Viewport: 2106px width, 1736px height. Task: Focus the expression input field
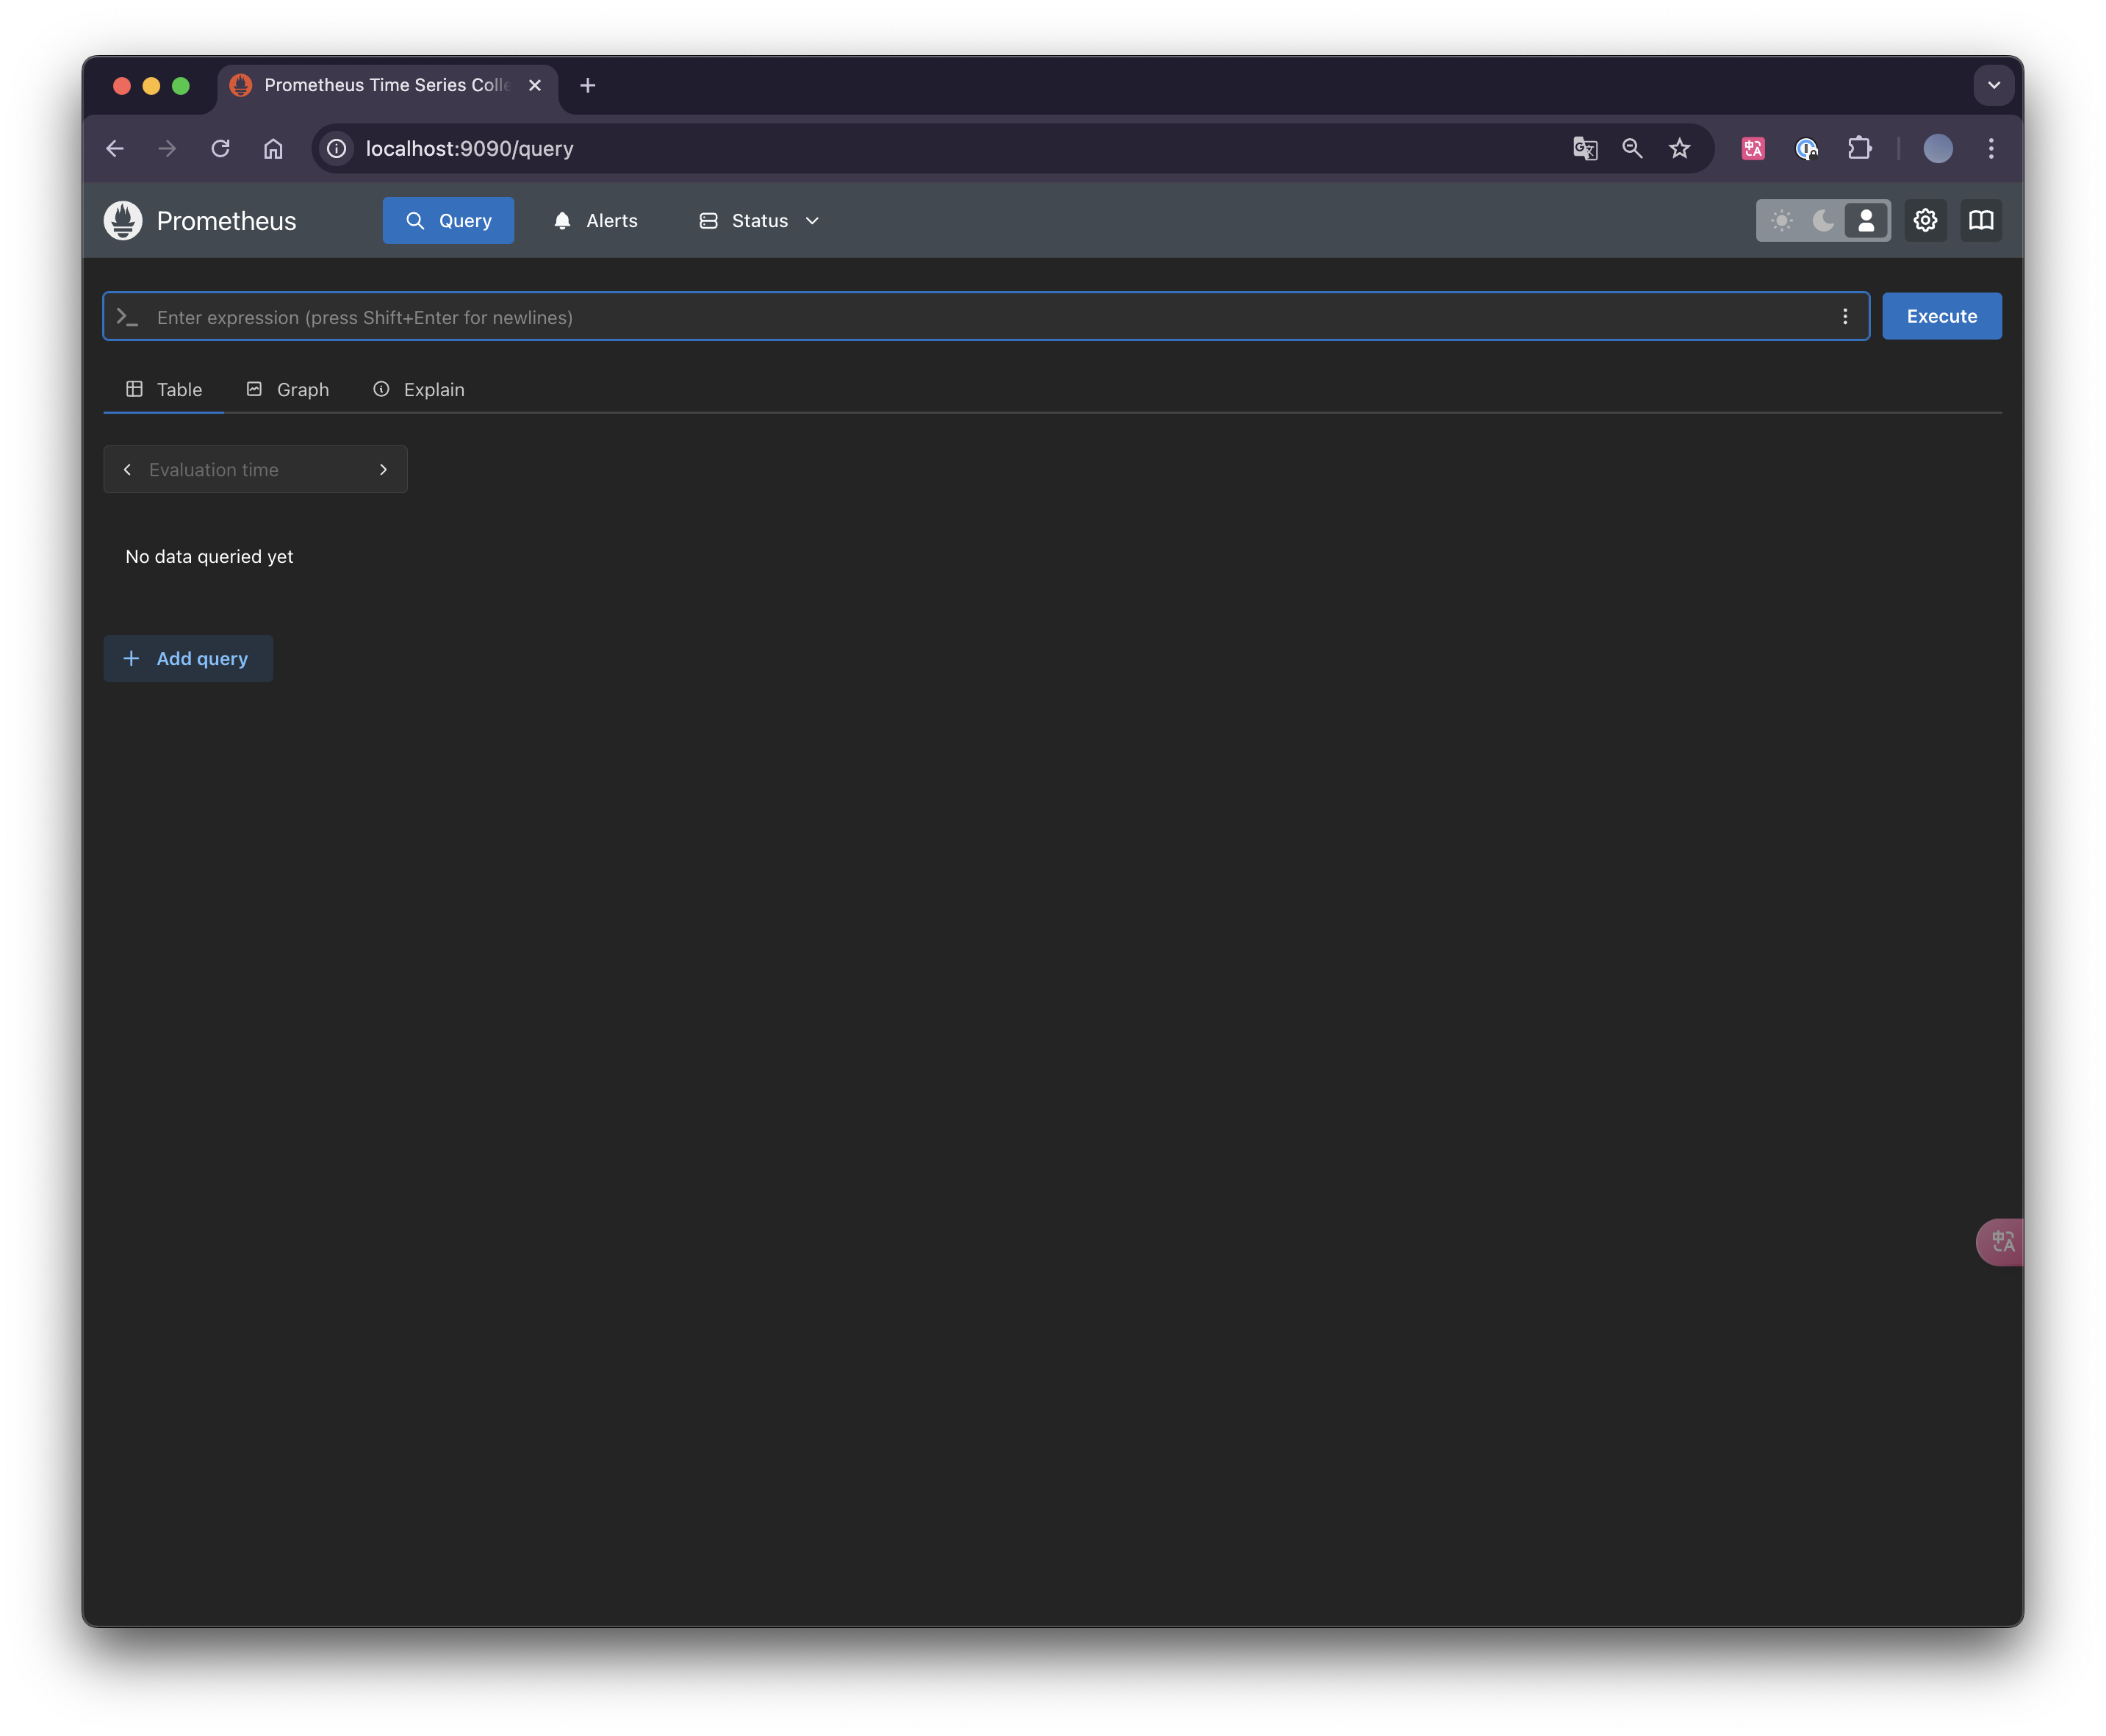(980, 316)
